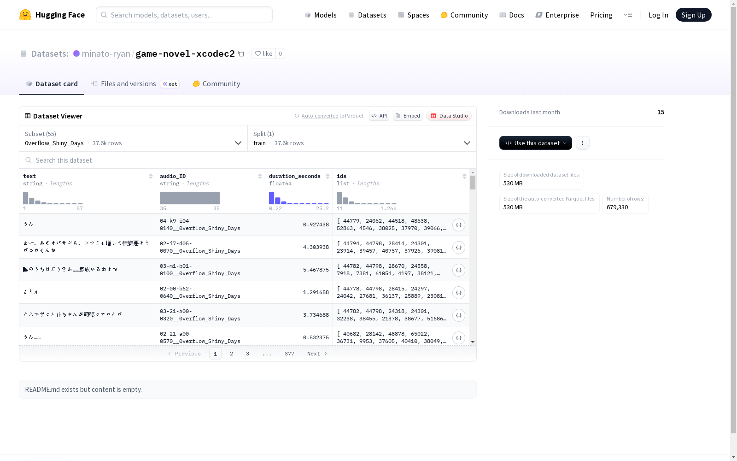Click the Sign Up button
The image size is (737, 461).
tap(693, 15)
